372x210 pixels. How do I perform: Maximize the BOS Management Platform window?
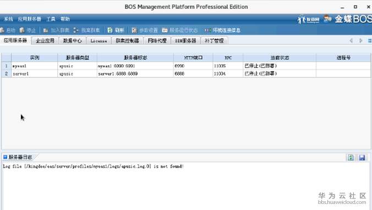coord(355,7)
